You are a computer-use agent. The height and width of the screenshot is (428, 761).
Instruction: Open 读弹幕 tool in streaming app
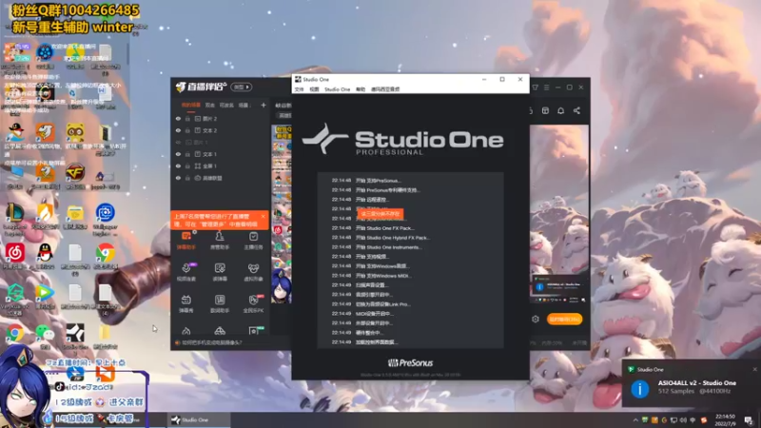(220, 272)
